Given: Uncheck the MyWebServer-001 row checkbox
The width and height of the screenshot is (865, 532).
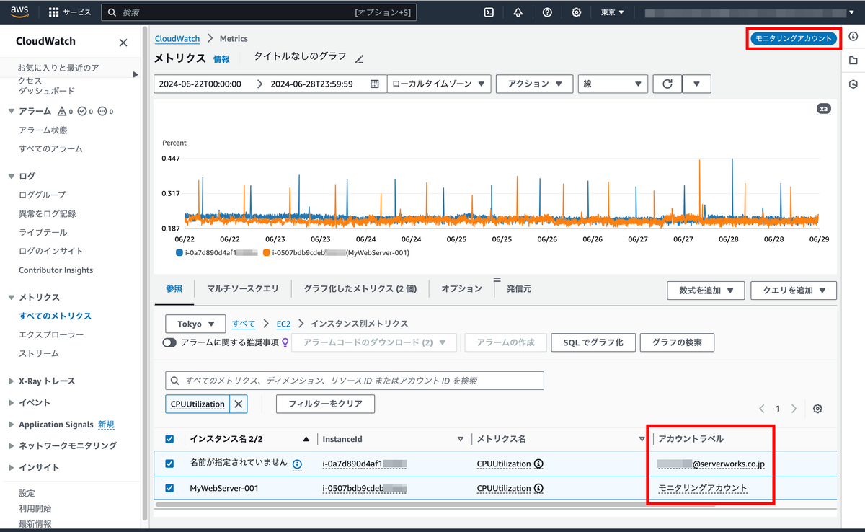Looking at the screenshot, I should tap(169, 488).
